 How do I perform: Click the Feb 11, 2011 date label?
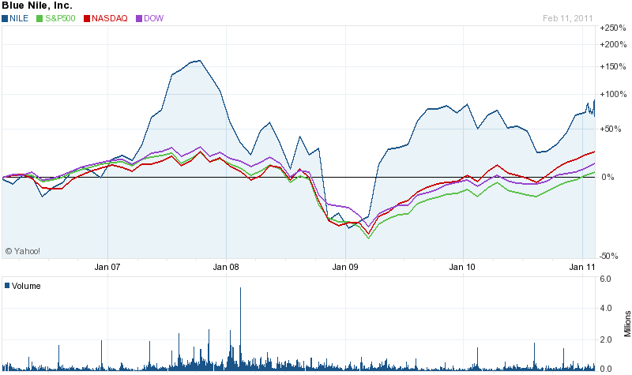(x=567, y=18)
